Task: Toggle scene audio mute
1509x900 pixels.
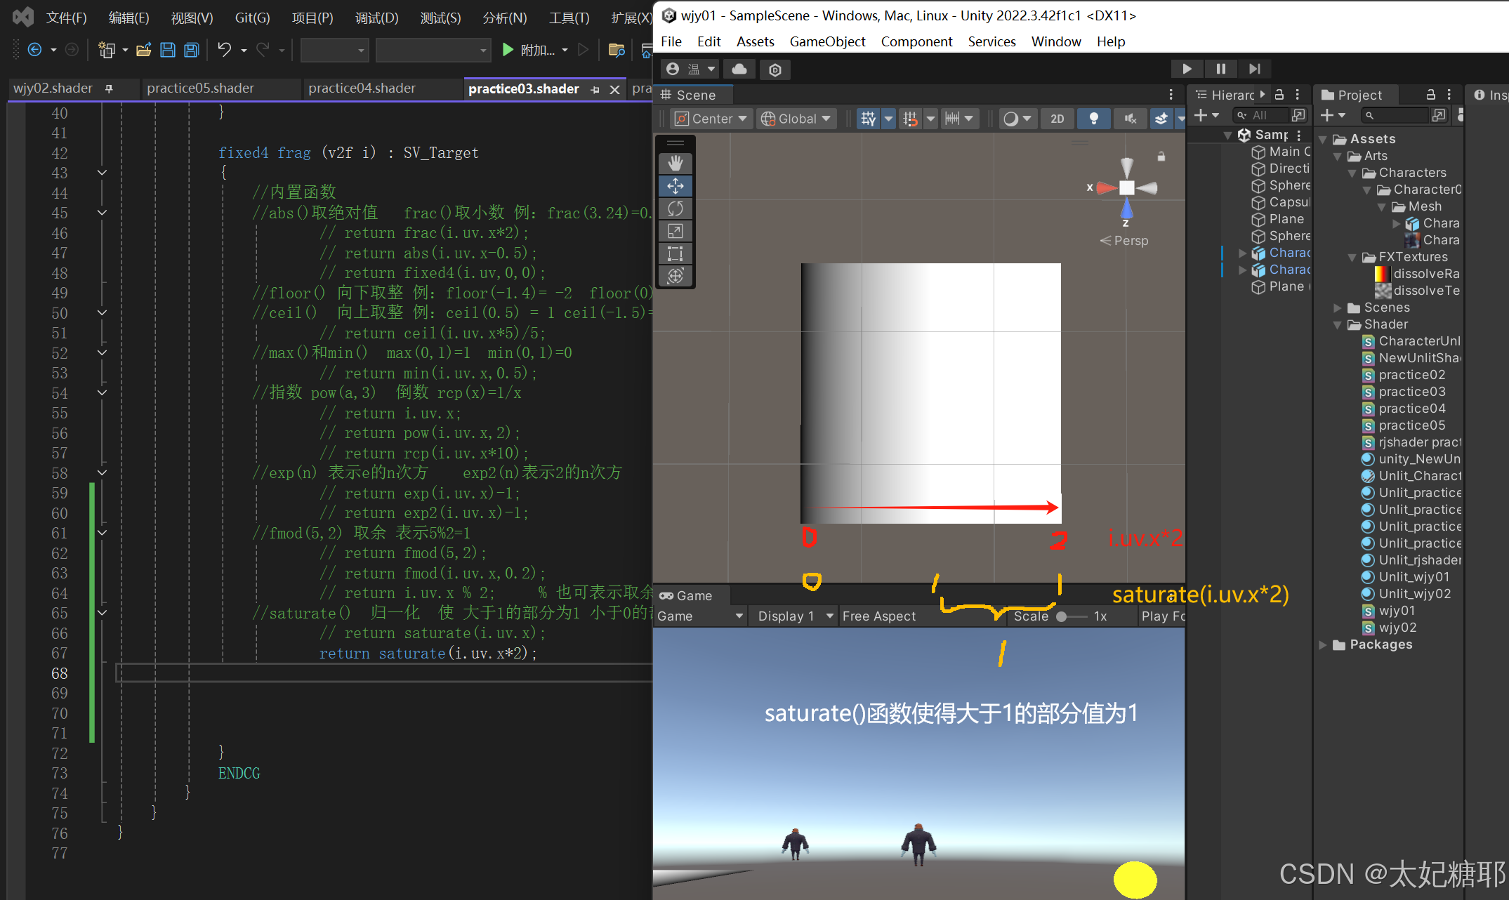Action: (x=1130, y=119)
